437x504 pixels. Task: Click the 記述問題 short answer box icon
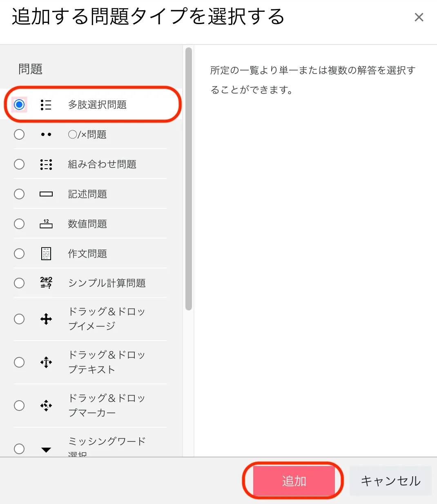(x=46, y=194)
